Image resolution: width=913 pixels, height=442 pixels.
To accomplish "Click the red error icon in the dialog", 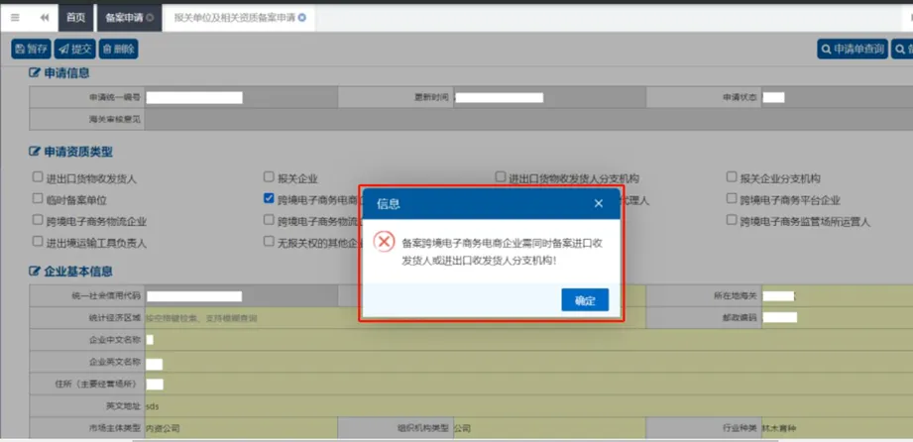I will point(385,243).
